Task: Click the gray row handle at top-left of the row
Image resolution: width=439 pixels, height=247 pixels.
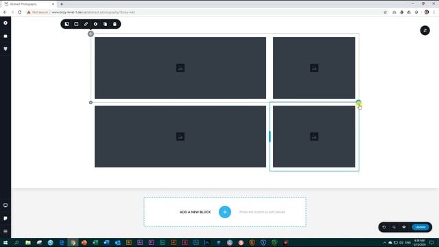Action: point(91,34)
